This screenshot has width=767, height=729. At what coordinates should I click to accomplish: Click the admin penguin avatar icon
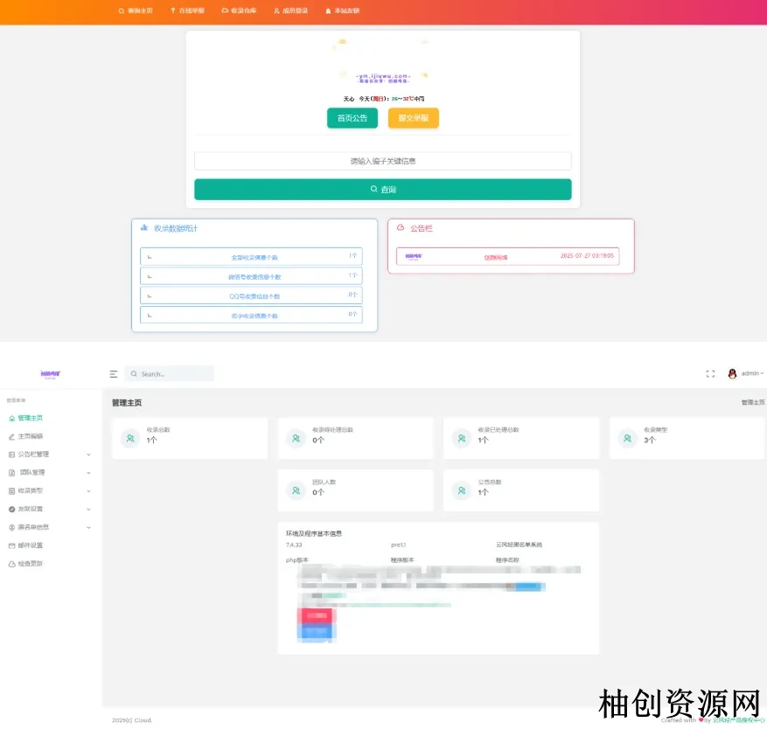[732, 373]
